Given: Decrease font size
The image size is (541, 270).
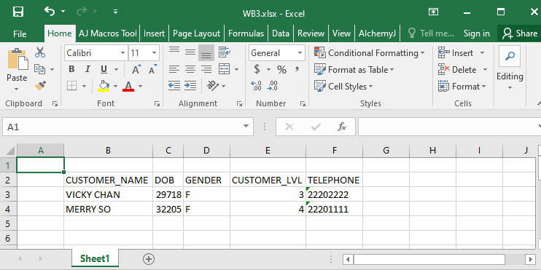Looking at the screenshot, I should 153,69.
